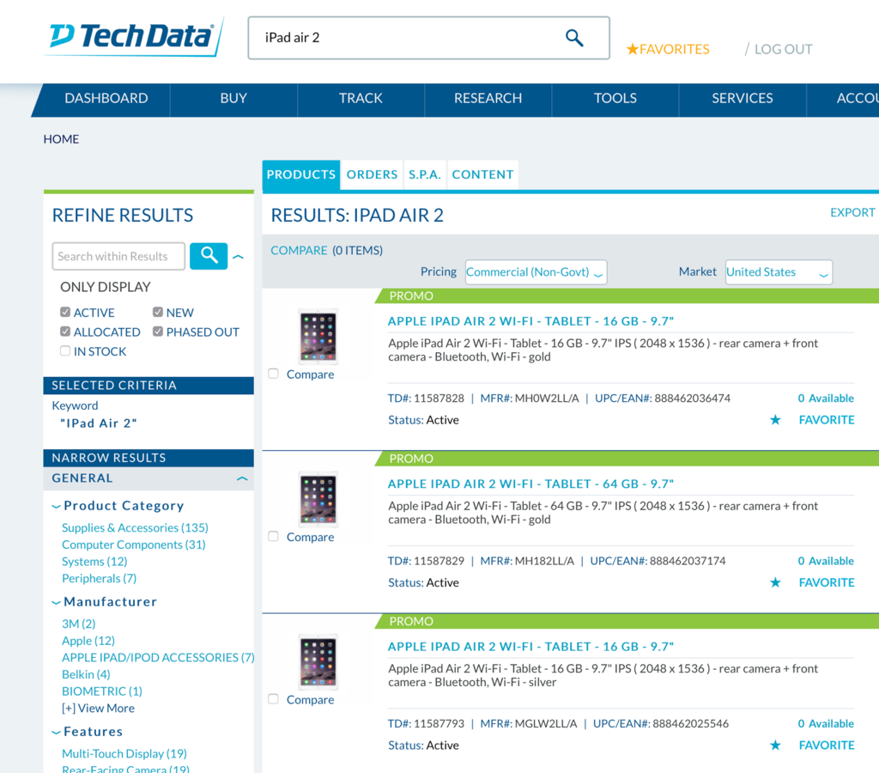Open the Pricing Commercial (Non-Govt) dropdown

[x=536, y=272]
